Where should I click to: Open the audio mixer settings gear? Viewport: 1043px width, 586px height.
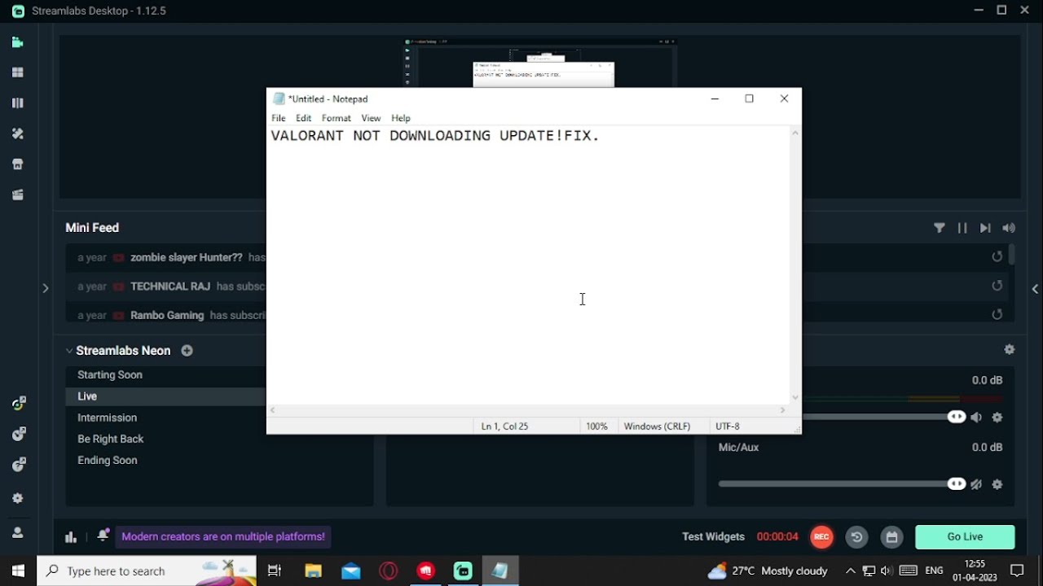[1010, 349]
